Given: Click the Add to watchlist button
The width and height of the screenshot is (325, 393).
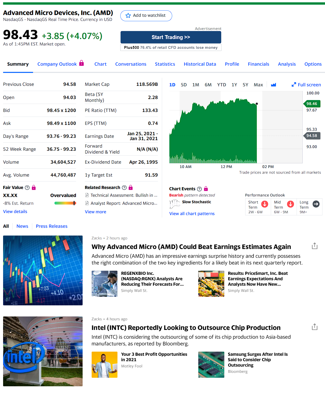Looking at the screenshot, I should pos(146,16).
